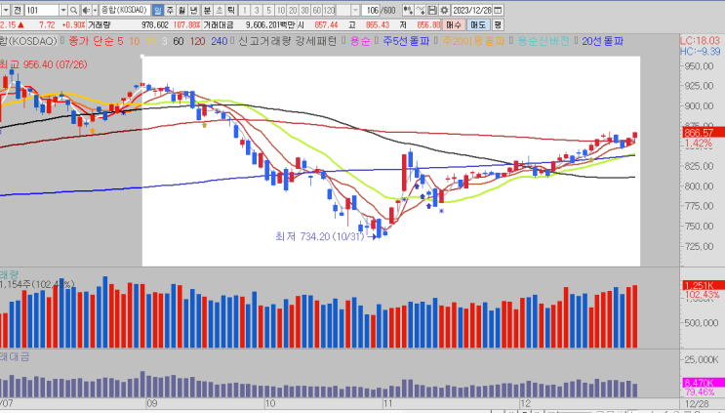Screen dimensions: 725x413
Task: Toggle 신고거래량 강세패턴 indicator marker
Action: (x=232, y=41)
